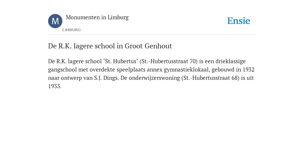
Task: Click the year 1933 ending the paragraph
Action: (55, 86)
